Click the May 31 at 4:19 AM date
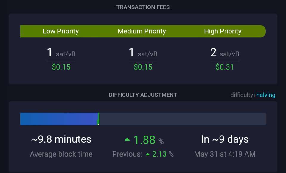Image resolution: width=286 pixels, height=173 pixels. pyautogui.click(x=225, y=154)
